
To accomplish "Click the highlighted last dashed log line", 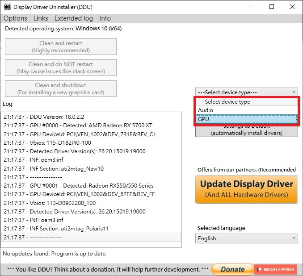I will (91, 237).
